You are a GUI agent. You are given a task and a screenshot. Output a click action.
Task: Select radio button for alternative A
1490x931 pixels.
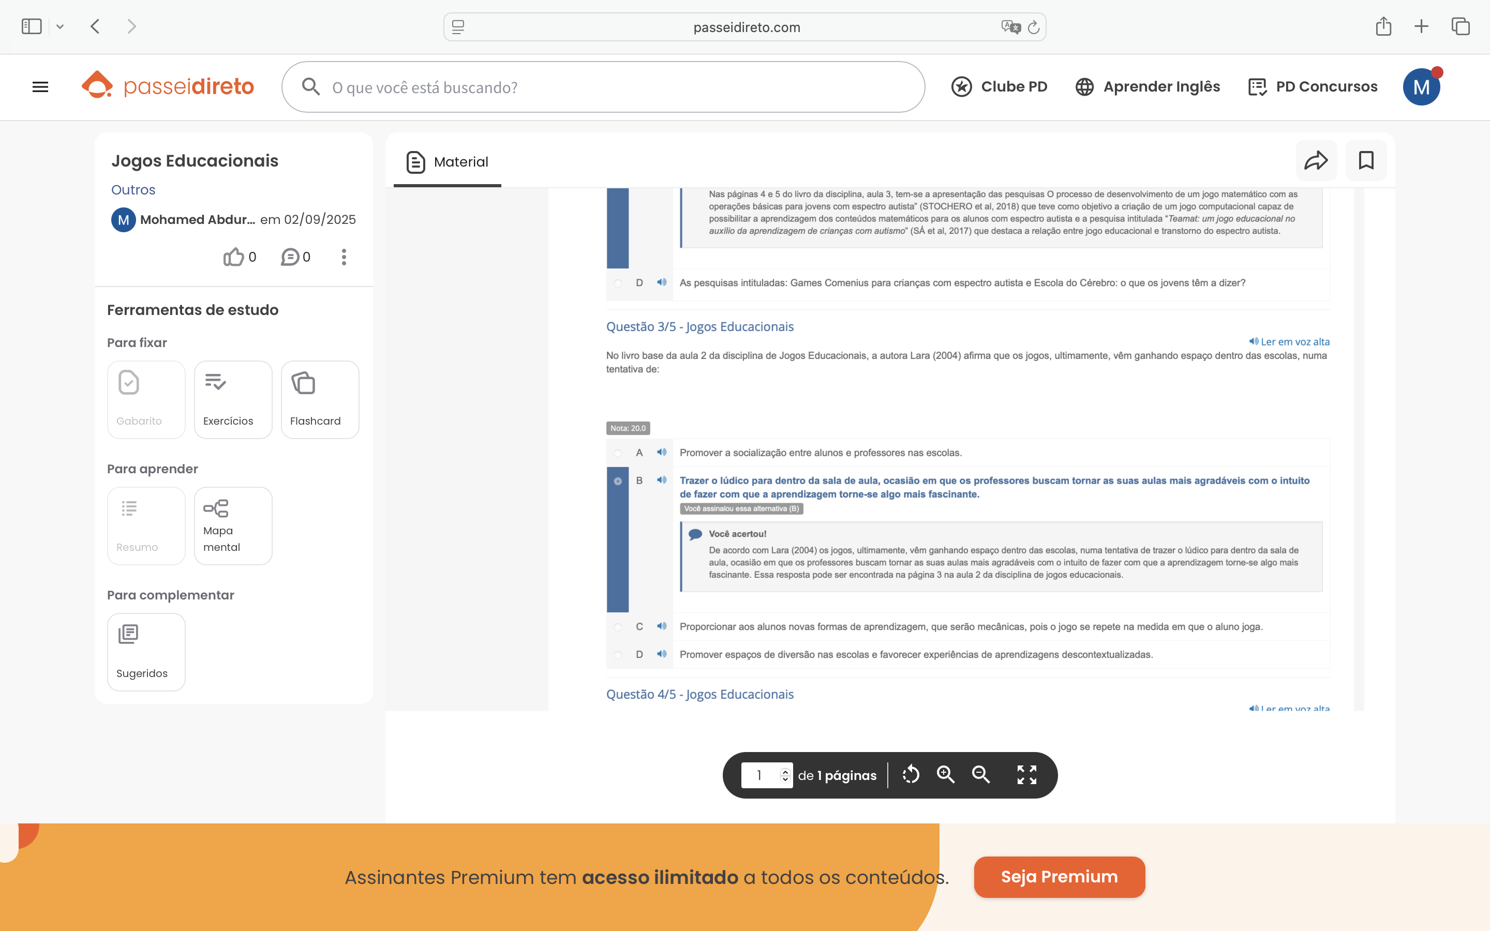[618, 453]
